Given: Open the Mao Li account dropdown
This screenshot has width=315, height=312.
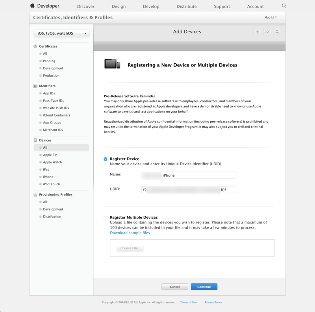Looking at the screenshot, I should point(271,17).
